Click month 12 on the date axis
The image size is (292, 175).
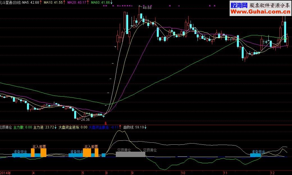272,172
